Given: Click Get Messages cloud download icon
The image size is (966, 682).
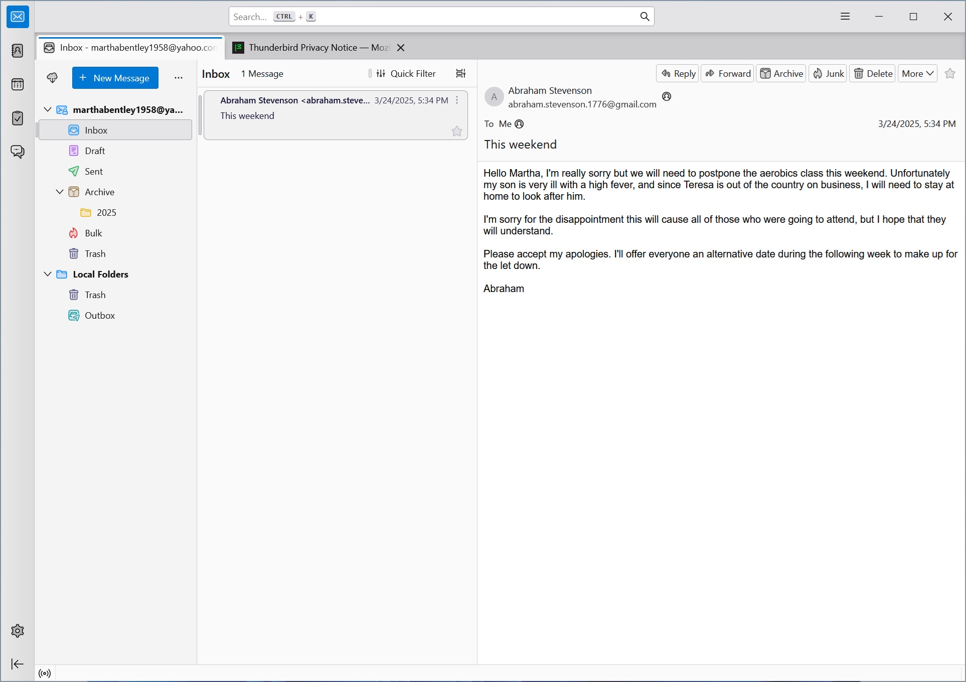Looking at the screenshot, I should click(52, 78).
